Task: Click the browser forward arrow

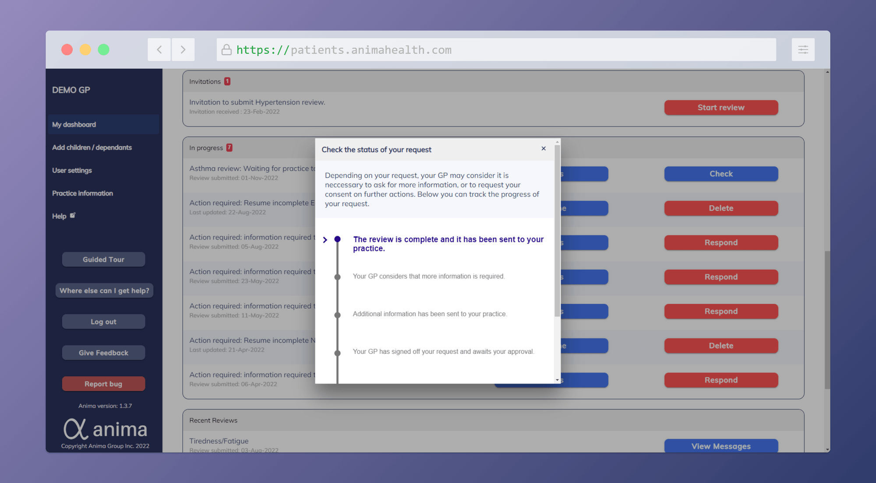Action: click(x=183, y=49)
